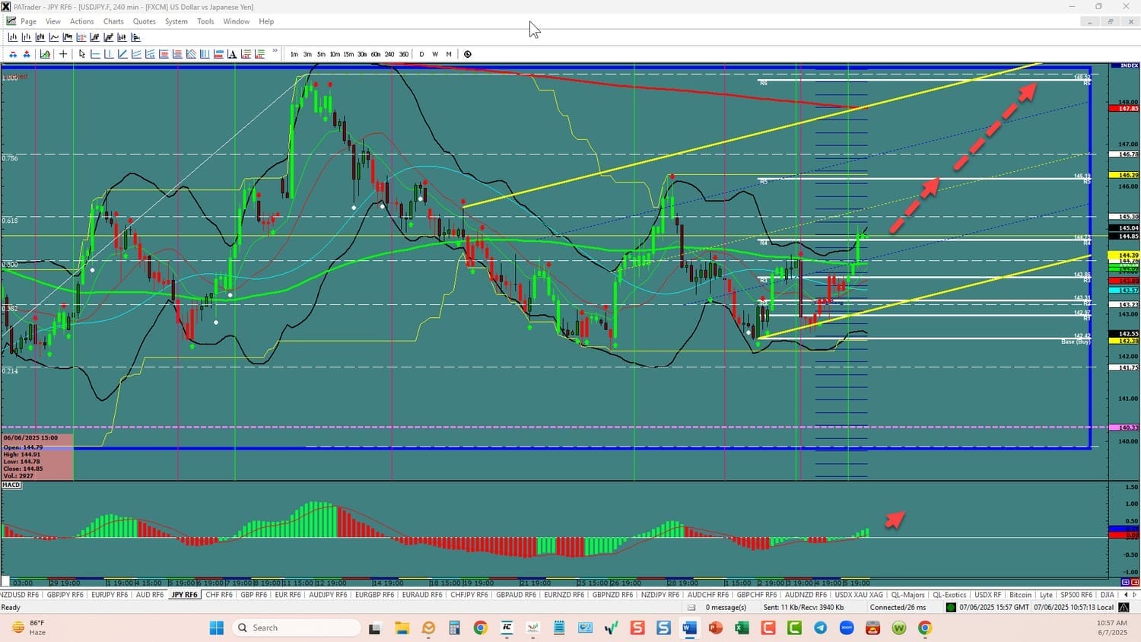
Task: Toggle the Daily (D) timeframe
Action: pyautogui.click(x=421, y=54)
